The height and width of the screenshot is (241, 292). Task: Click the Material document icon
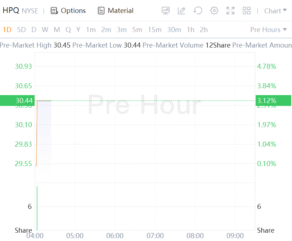[x=101, y=11]
